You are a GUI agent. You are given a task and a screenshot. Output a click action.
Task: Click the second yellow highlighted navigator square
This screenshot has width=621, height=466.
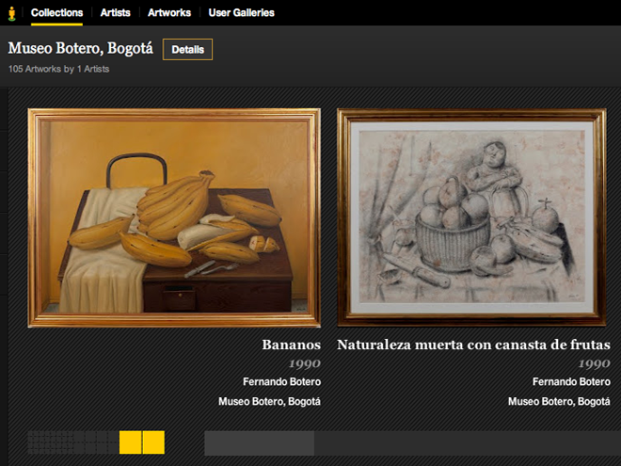pyautogui.click(x=153, y=442)
